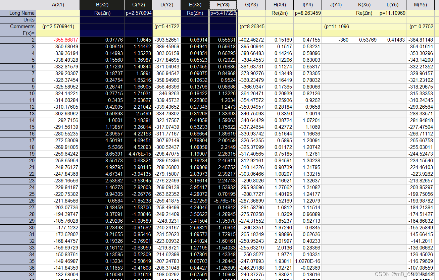439x280 pixels.
Task: Click the comment cell (p=11.1096
Action: point(336,26)
